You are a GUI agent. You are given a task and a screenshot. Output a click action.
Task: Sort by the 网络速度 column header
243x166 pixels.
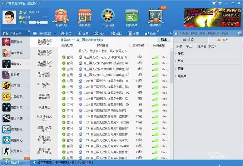pyautogui.click(x=159, y=45)
